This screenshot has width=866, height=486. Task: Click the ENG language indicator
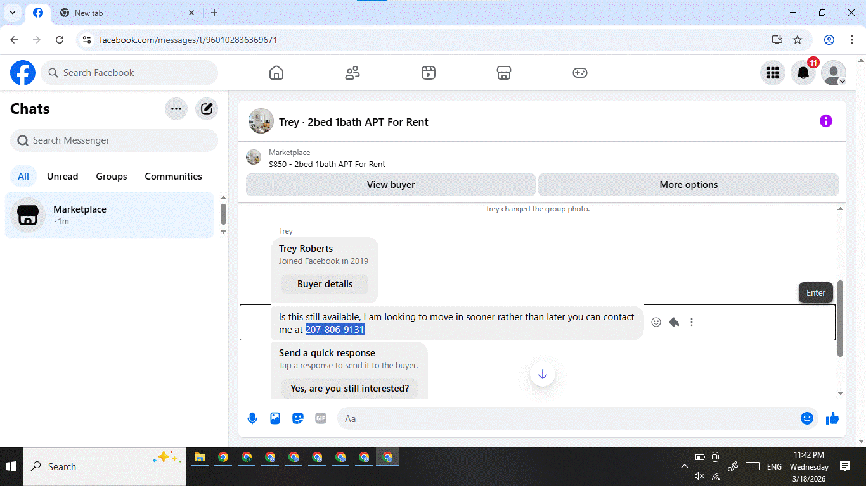click(774, 467)
